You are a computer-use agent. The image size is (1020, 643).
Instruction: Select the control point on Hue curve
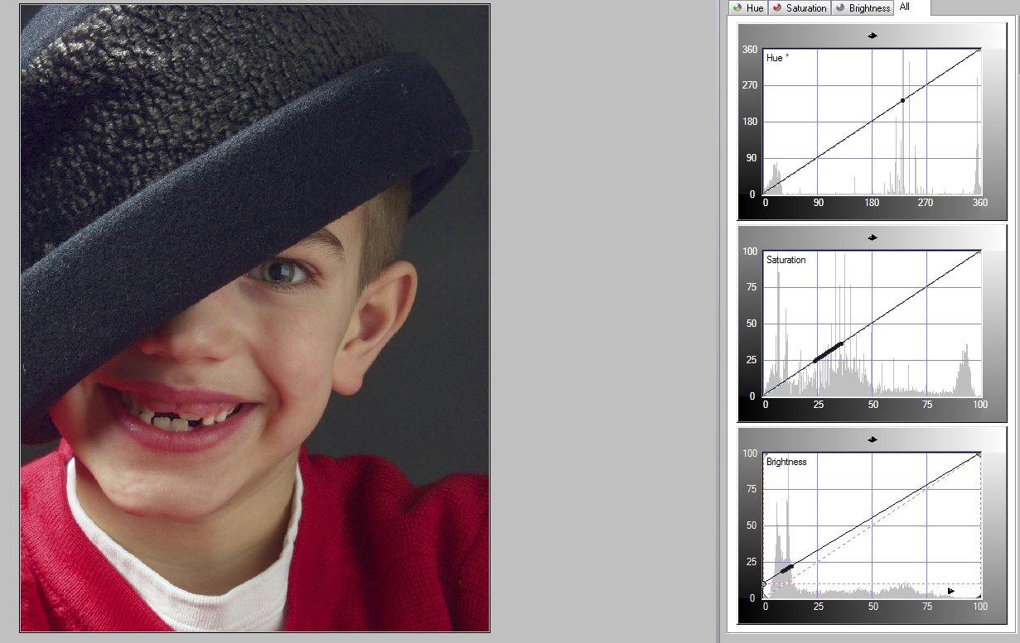coord(902,100)
